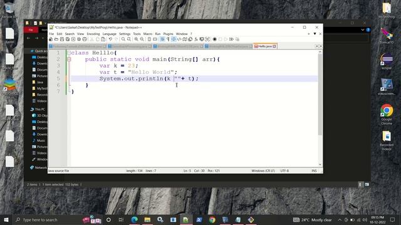Open the File menu in Notepad++
The image size is (401, 225).
pyautogui.click(x=51, y=34)
